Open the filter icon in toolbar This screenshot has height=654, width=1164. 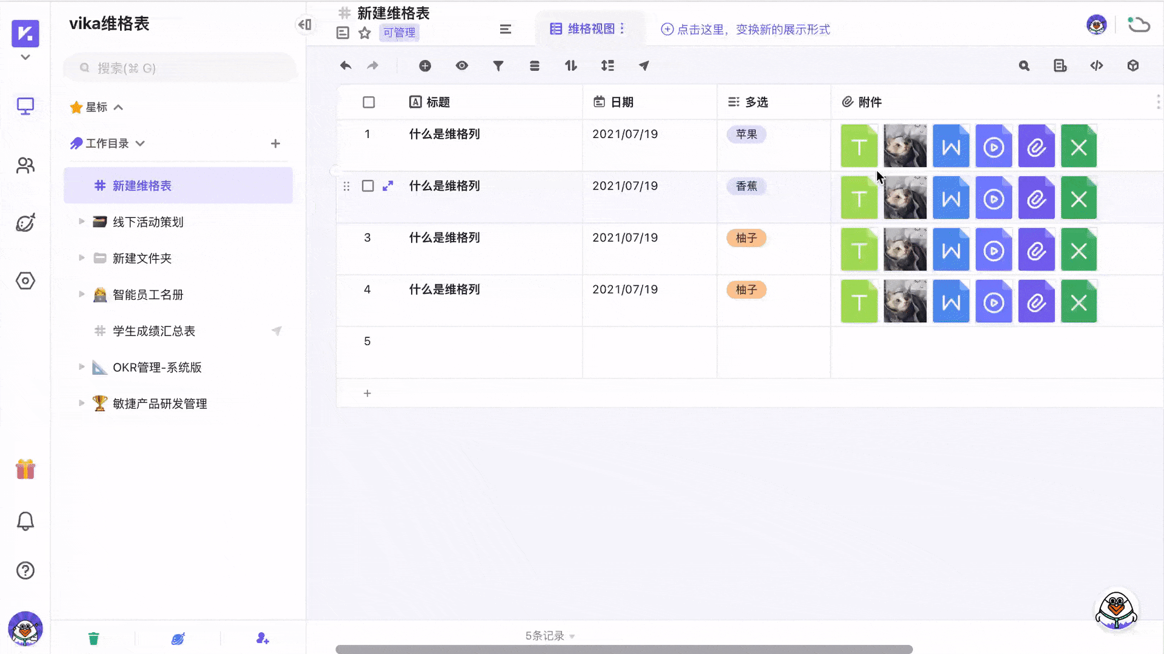pos(498,65)
